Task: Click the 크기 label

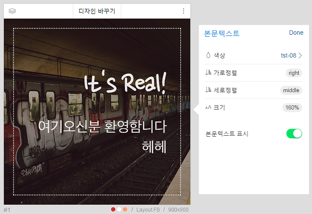Action: point(219,107)
